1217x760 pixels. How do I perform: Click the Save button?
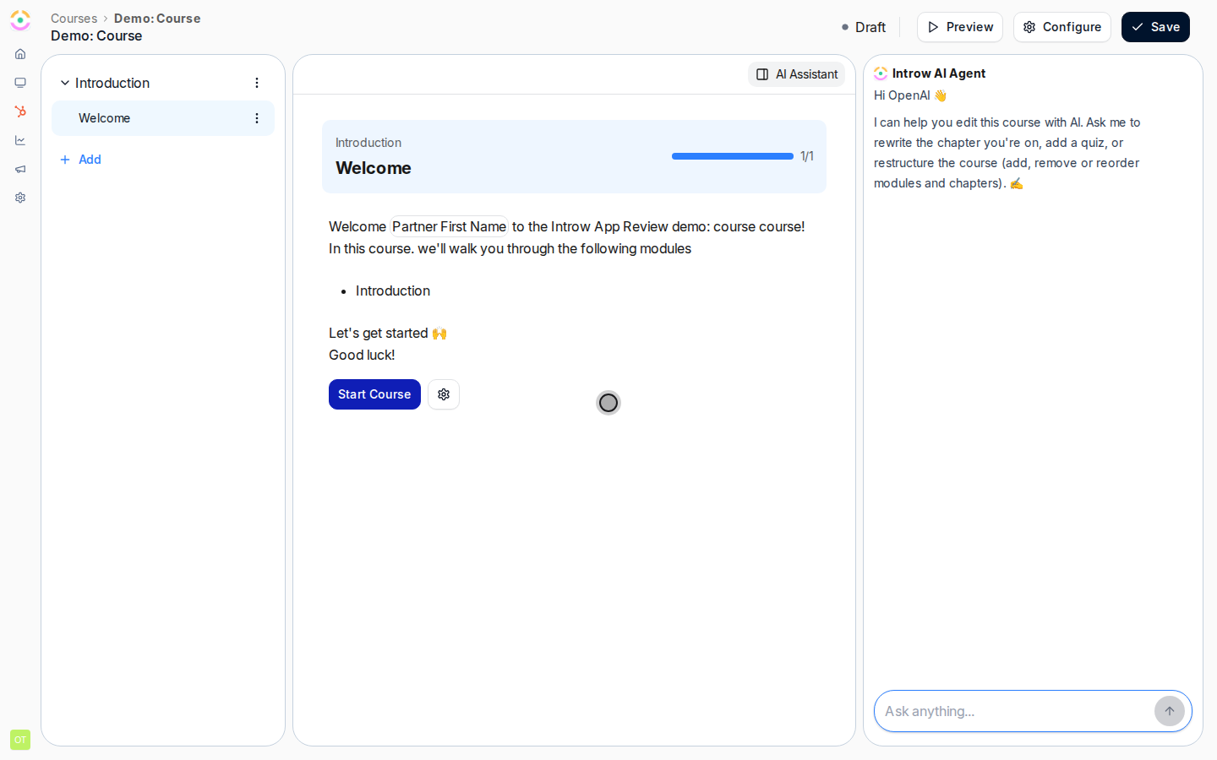(1155, 27)
